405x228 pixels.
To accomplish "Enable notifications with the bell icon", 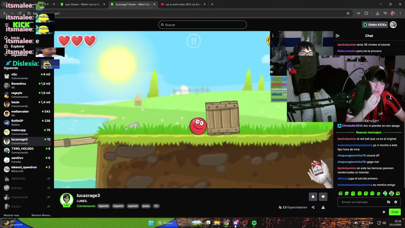I will click(313, 197).
